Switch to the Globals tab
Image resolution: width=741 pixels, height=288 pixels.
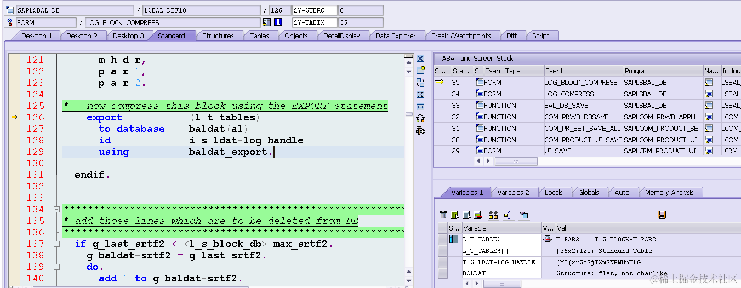coord(589,192)
